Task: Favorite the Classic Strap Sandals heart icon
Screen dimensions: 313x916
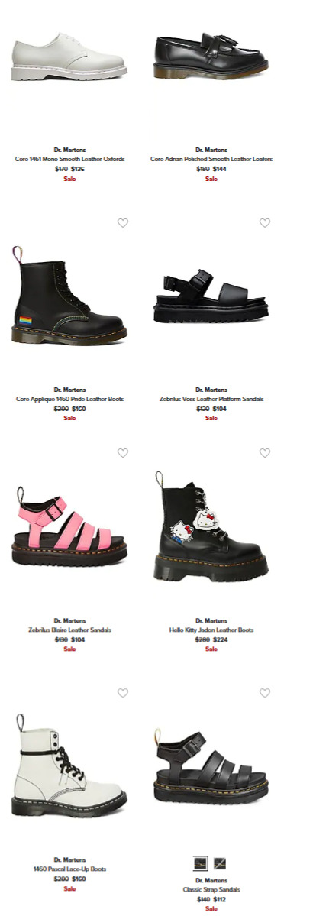Action: coord(265,693)
